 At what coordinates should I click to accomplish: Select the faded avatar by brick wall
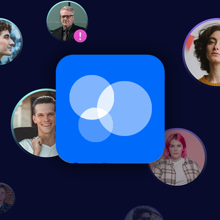(6, 198)
